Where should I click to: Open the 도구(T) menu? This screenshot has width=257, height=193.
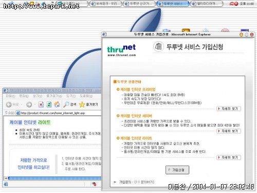(71, 96)
